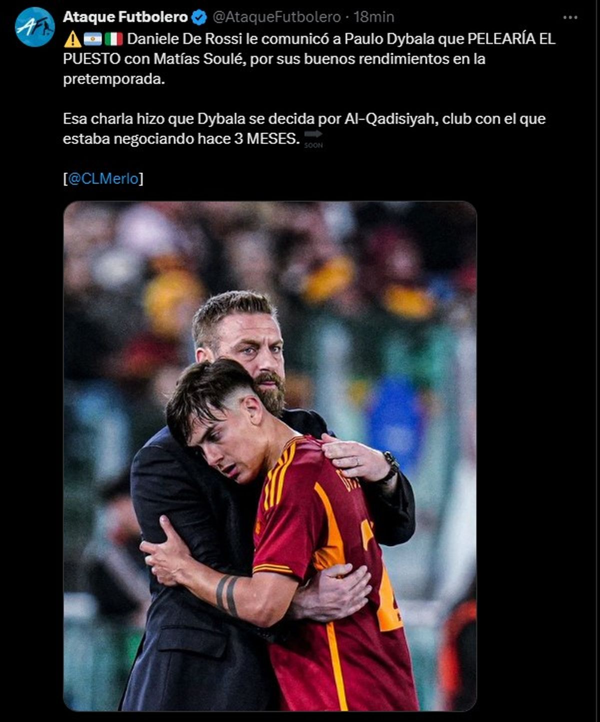This screenshot has height=722, width=600.
Task: Open the 18min timestamp link
Action: [x=374, y=17]
